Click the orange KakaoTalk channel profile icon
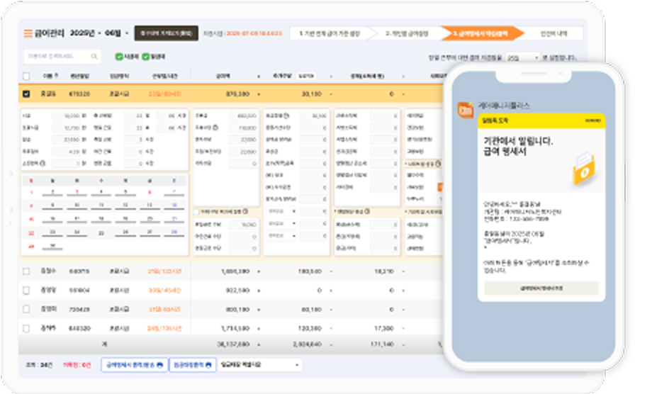The height and width of the screenshot is (394, 652). pyautogui.click(x=466, y=109)
